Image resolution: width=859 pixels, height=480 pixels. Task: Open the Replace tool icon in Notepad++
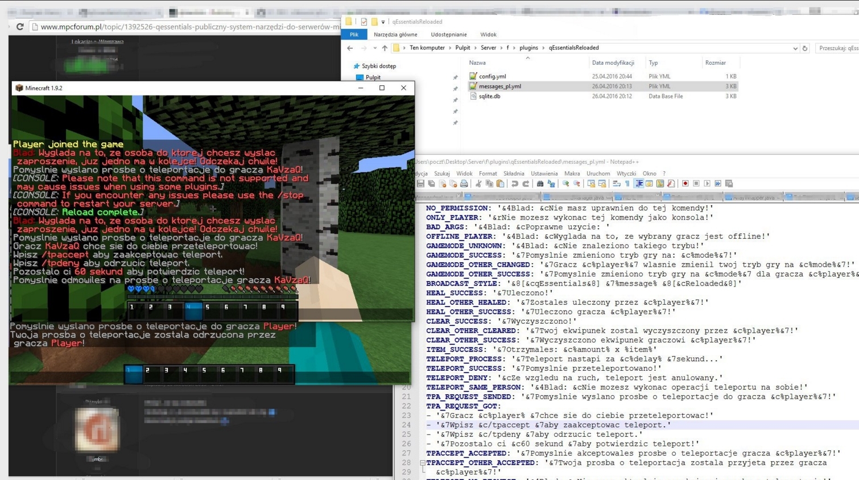551,184
